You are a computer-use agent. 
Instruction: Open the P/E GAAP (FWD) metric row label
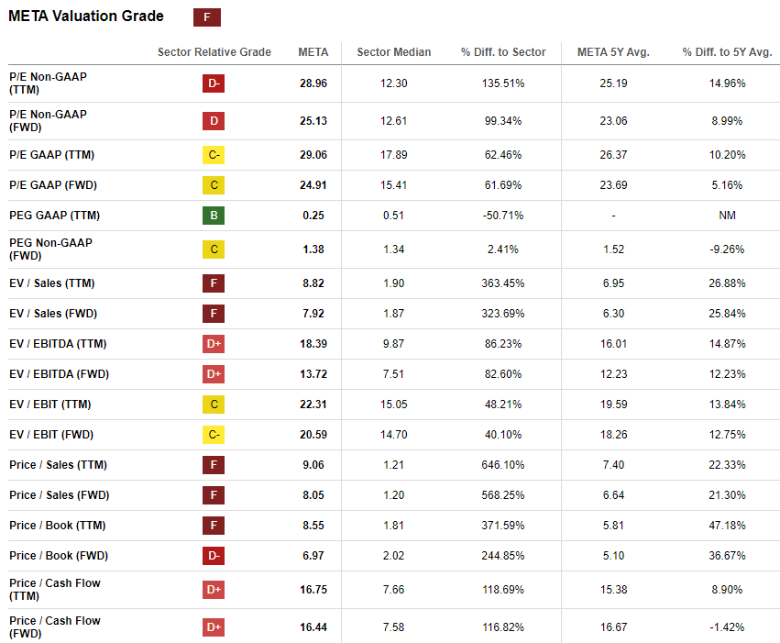click(53, 185)
